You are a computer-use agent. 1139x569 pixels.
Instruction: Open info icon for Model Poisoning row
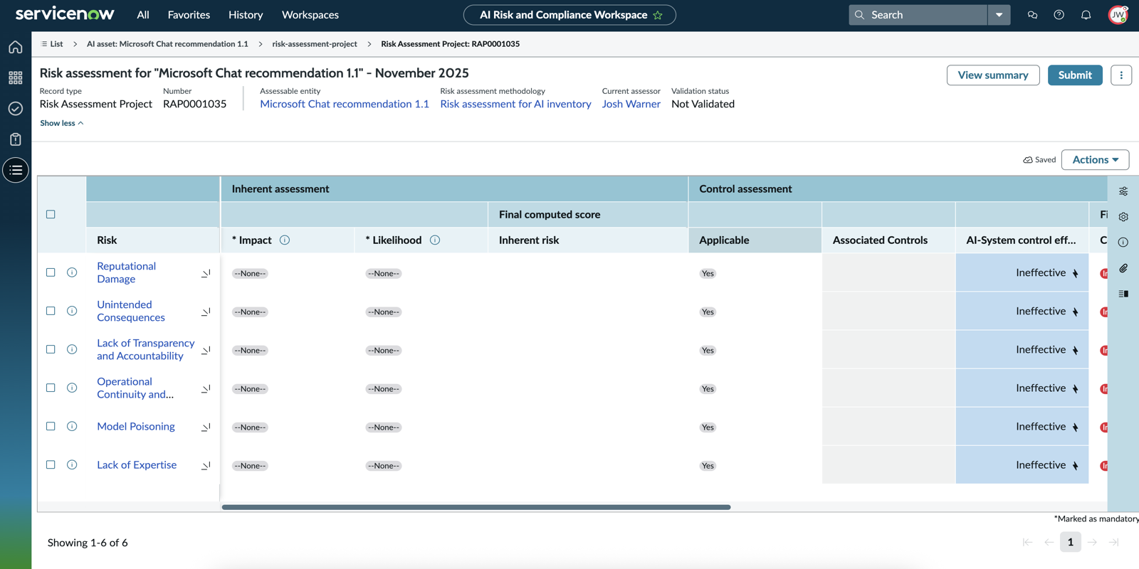click(72, 426)
